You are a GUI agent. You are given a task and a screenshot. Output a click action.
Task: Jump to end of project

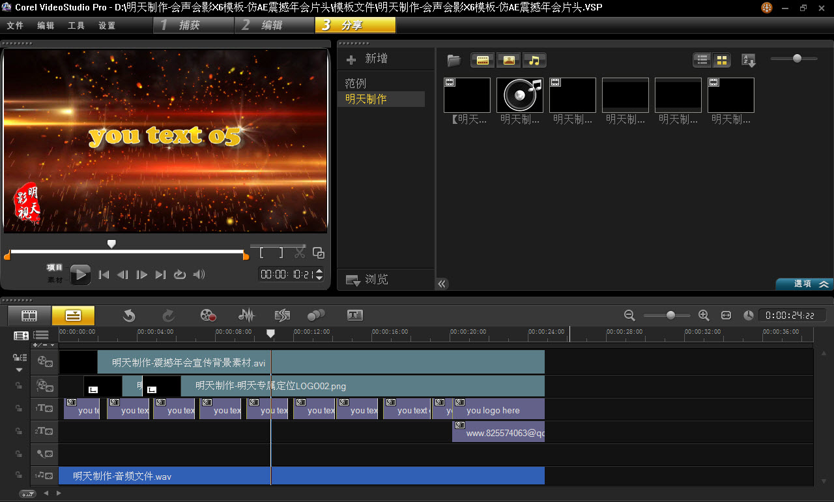point(160,275)
